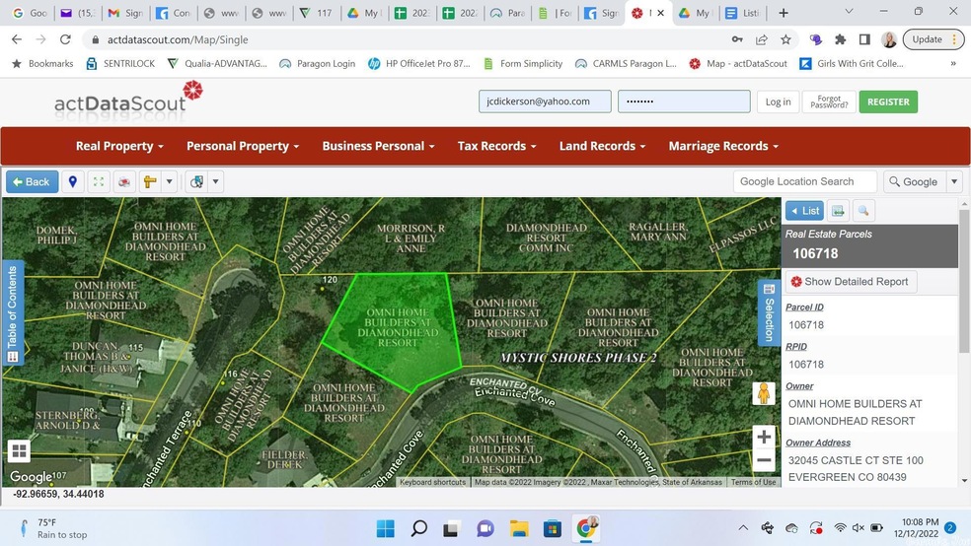The width and height of the screenshot is (971, 546).
Task: Open the Tax Records menu
Action: 496,146
